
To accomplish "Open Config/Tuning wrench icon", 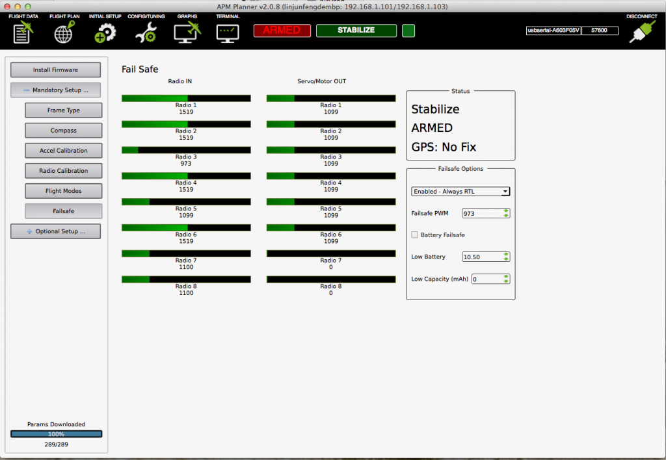I will [x=146, y=32].
